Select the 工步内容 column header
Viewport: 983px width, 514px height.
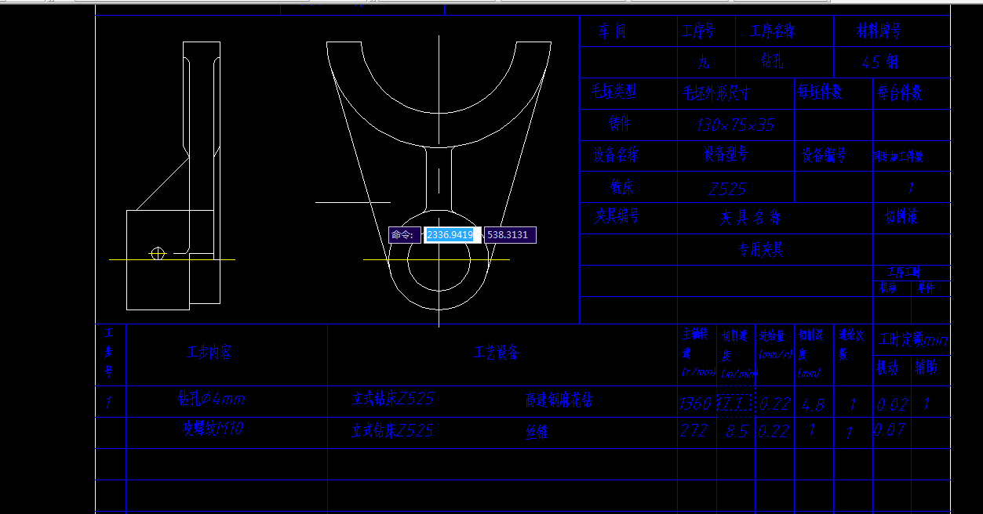[209, 353]
